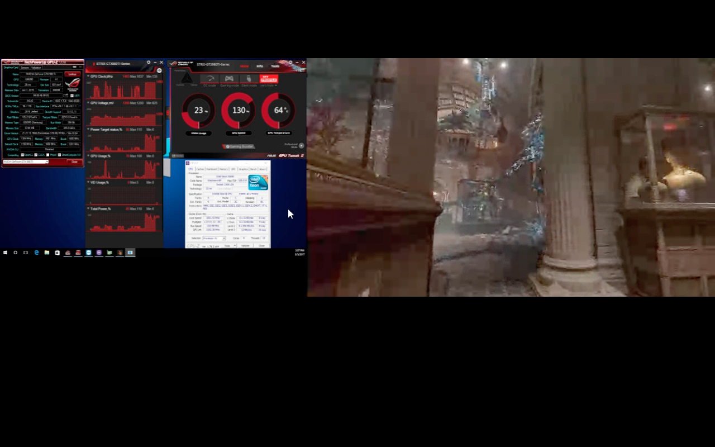Switch to Caches tab in CPU-Z
Screen dimensions: 715x447
tap(200, 169)
